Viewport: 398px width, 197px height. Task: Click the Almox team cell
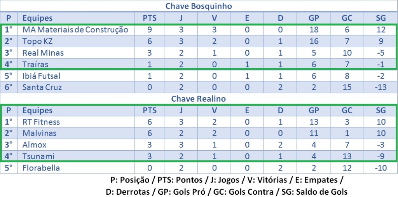(34, 145)
